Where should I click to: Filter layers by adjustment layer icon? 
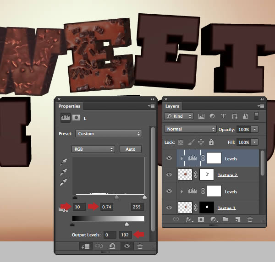pyautogui.click(x=212, y=116)
